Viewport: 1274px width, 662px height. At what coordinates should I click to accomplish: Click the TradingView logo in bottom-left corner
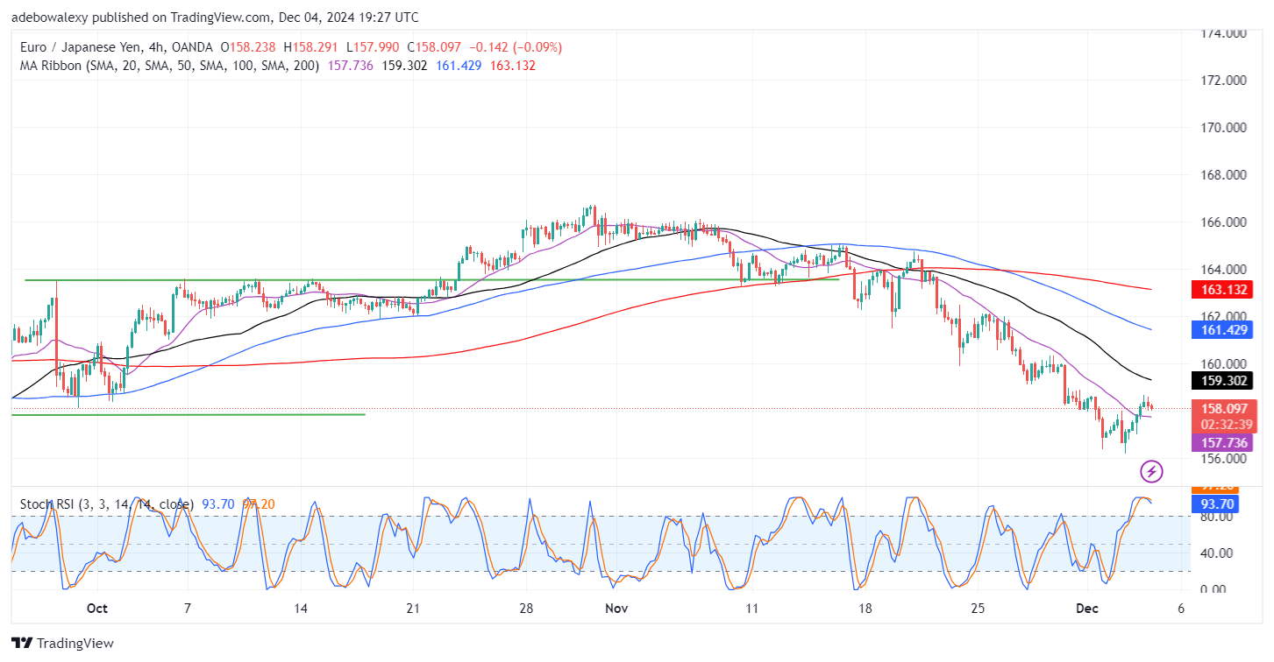click(62, 643)
